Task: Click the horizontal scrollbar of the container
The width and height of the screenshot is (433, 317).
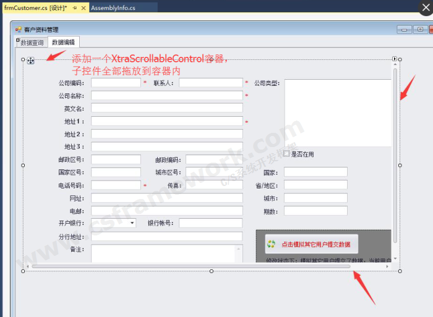Action: click(x=186, y=266)
